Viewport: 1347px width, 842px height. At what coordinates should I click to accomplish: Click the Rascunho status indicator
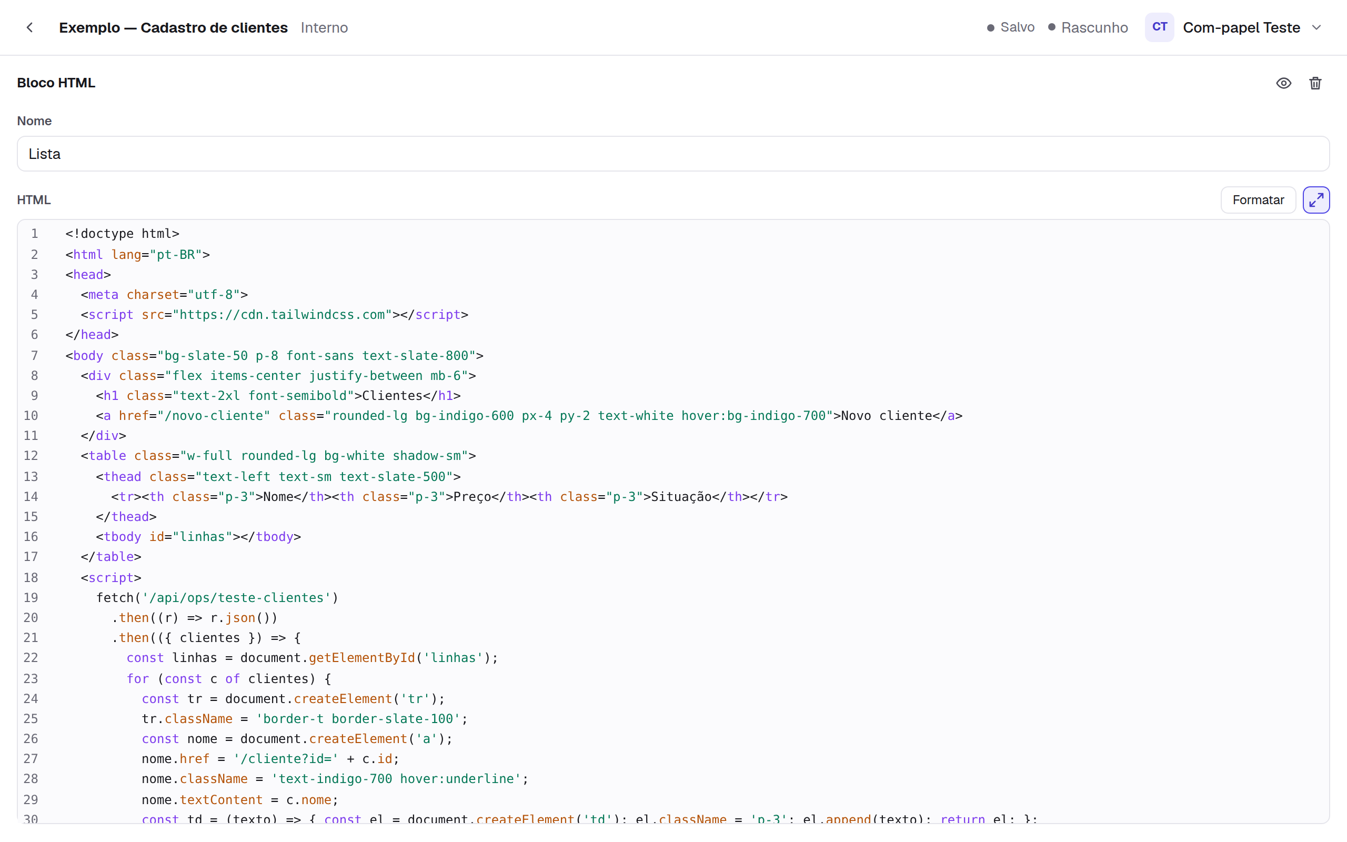click(x=1088, y=27)
